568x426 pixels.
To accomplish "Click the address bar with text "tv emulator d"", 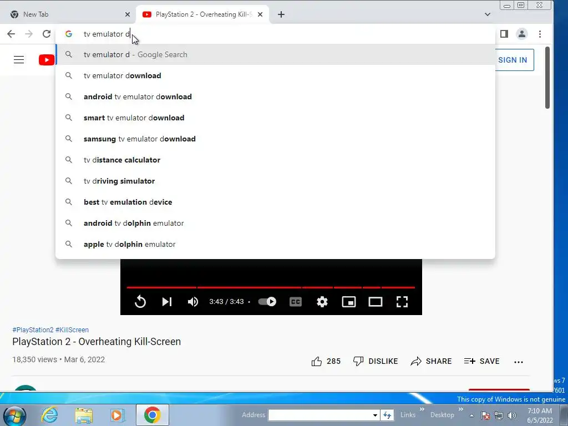I will pos(275,34).
